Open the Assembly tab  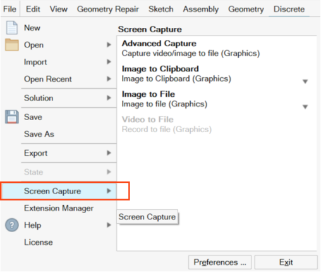click(201, 9)
